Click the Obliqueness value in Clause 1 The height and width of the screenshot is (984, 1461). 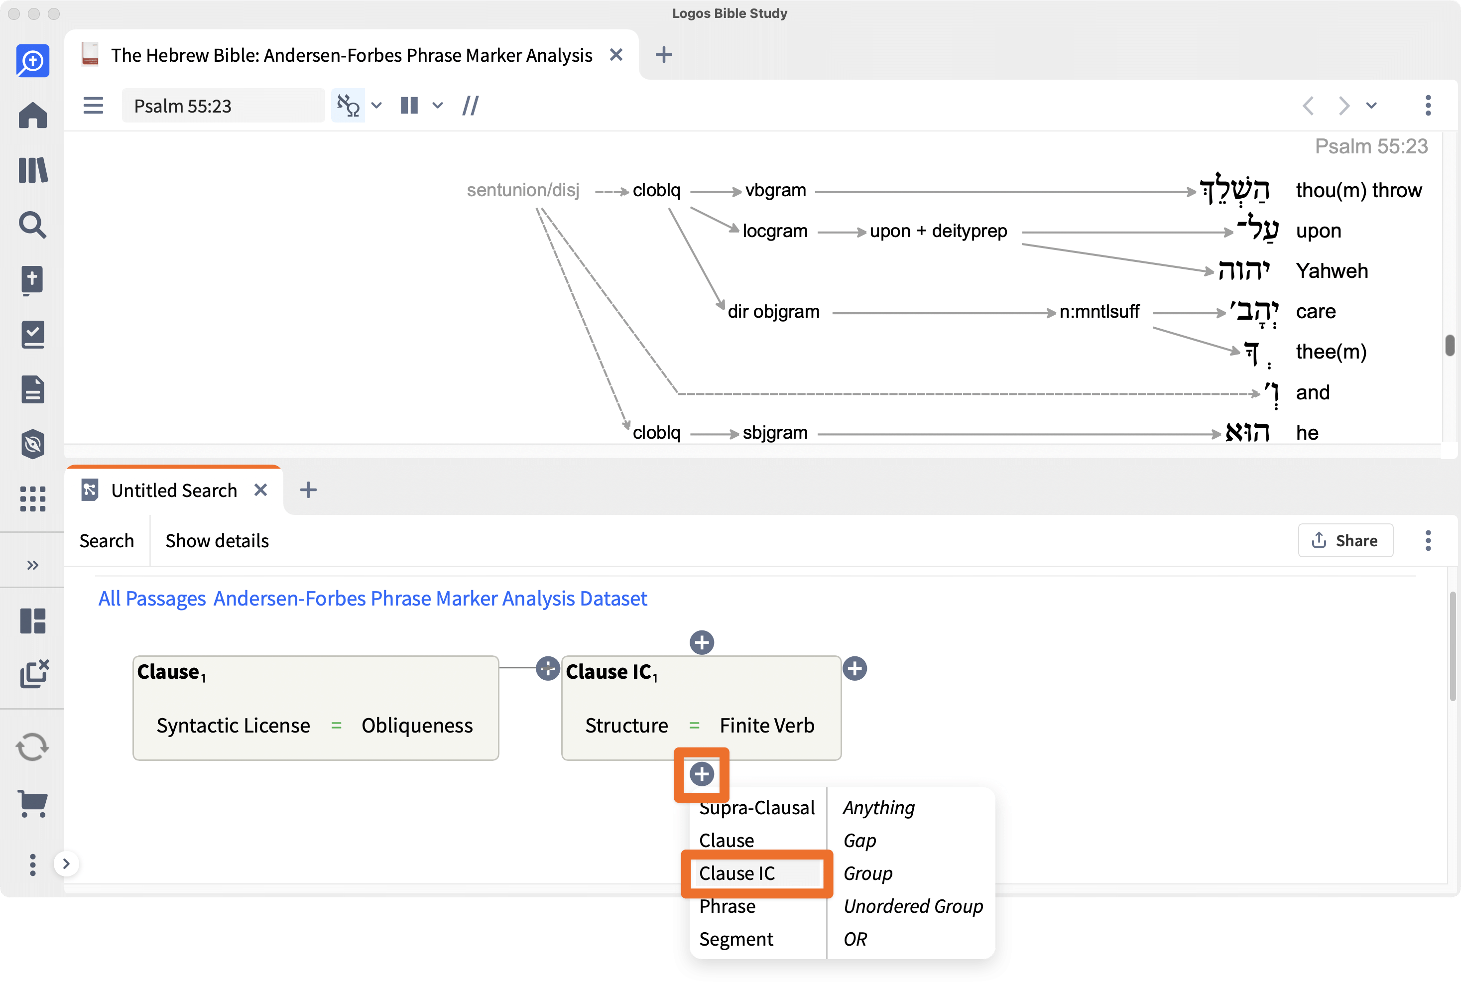tap(417, 726)
